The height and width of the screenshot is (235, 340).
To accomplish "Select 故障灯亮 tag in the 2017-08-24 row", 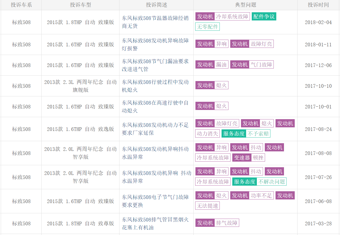I will 227,123.
